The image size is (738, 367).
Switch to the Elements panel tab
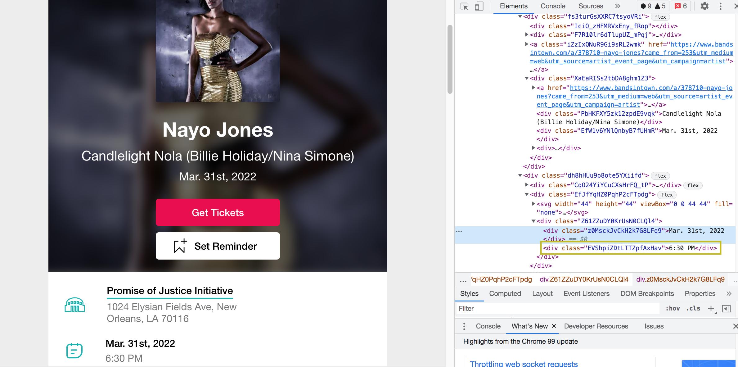513,6
